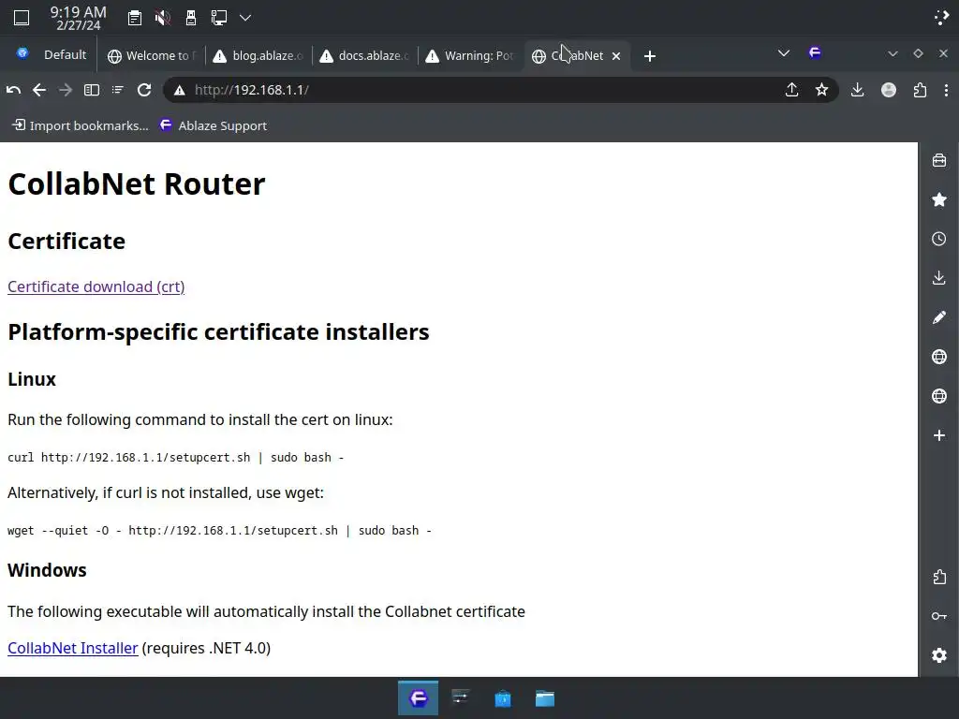This screenshot has width=959, height=719.
Task: Click the curl setupcert.sh command text
Action: [175, 457]
